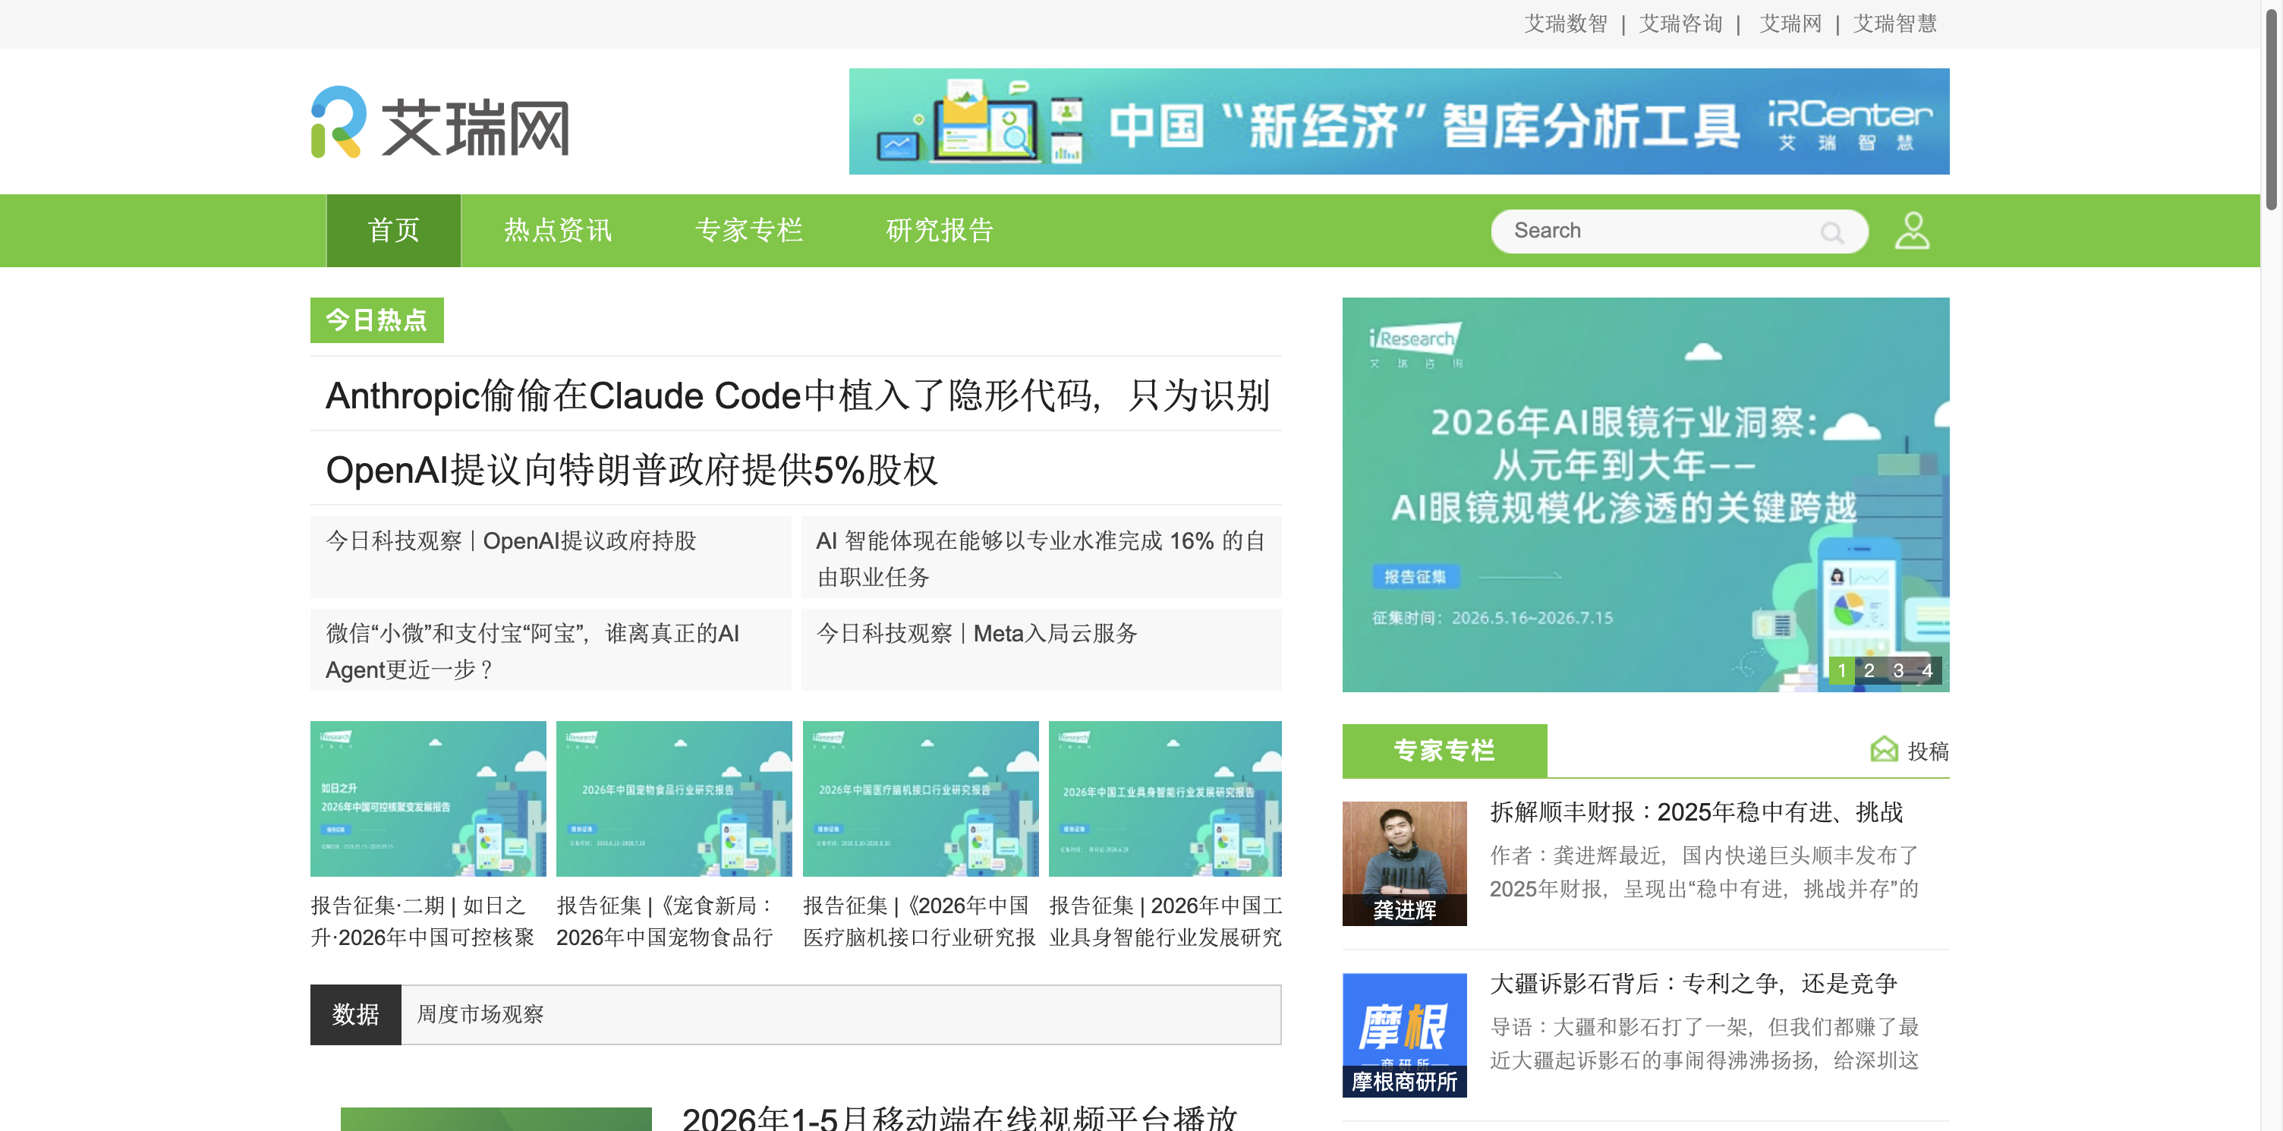Open the user account icon

pos(1912,231)
